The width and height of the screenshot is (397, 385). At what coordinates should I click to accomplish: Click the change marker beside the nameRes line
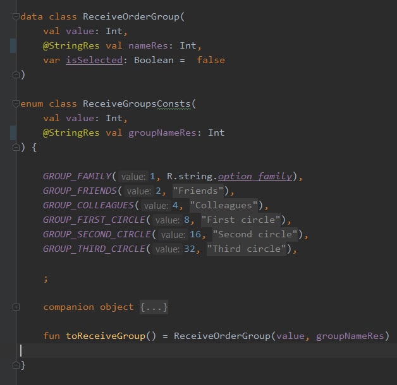13,45
